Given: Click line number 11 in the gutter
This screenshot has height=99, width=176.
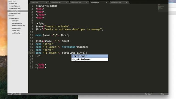Looking at the screenshot, I should coord(31,35).
